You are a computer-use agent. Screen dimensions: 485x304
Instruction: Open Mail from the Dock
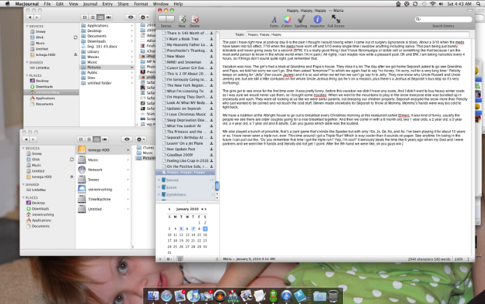coord(180,296)
